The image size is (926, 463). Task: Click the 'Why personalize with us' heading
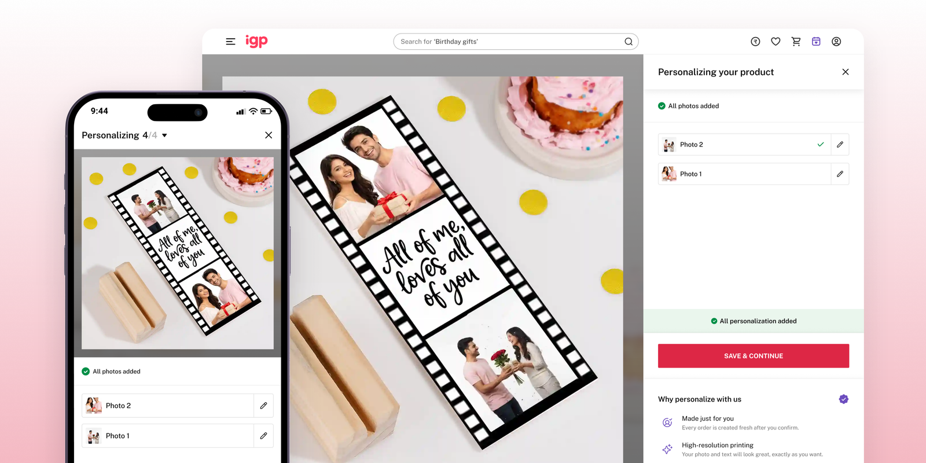[700, 399]
